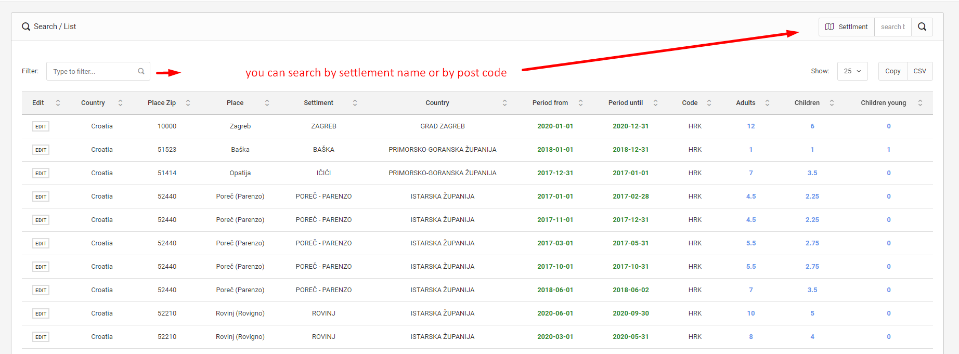Click the search magnifier button at top right
Viewport: 959px width, 354px height.
pyautogui.click(x=922, y=27)
